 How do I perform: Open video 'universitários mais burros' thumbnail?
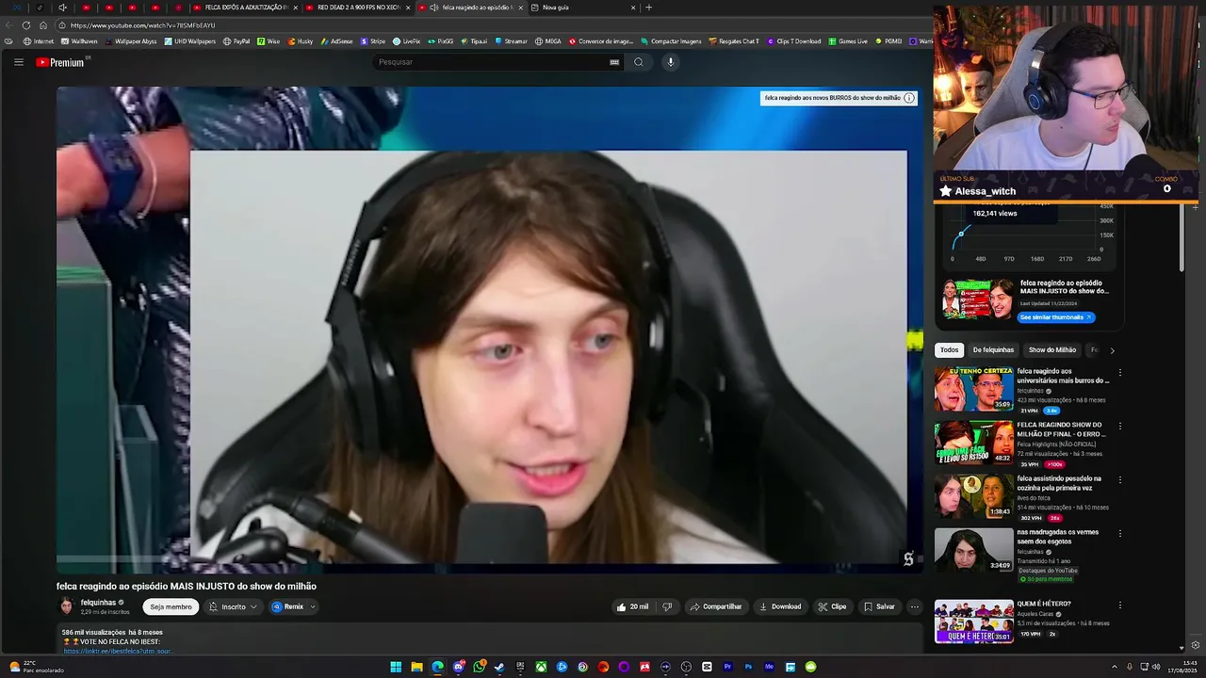coord(974,389)
